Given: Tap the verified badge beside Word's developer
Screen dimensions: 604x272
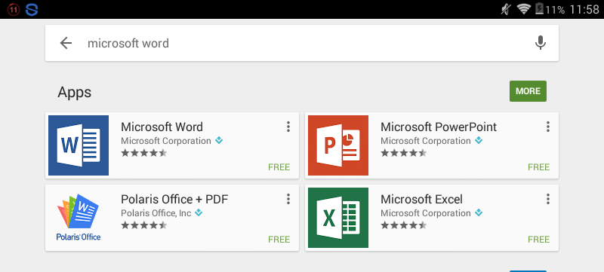Looking at the screenshot, I should tap(219, 141).
